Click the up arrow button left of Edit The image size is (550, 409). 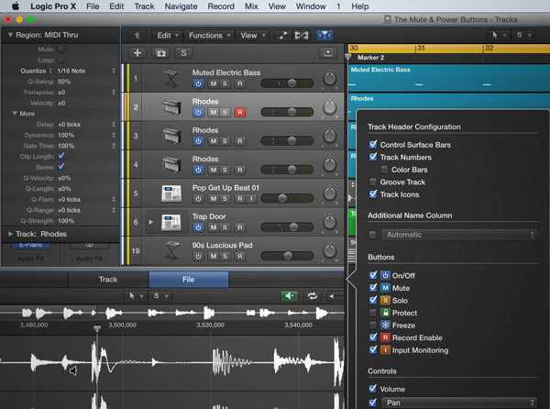tap(137, 36)
